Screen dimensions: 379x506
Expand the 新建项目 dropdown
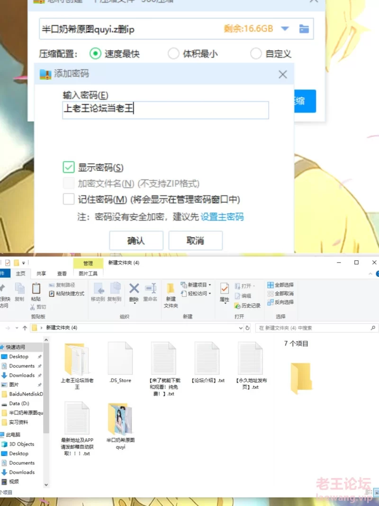click(x=196, y=285)
